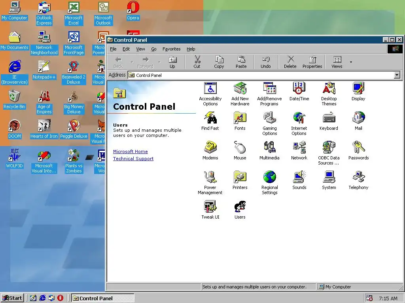Expand the Views dropdown arrow

351,62
